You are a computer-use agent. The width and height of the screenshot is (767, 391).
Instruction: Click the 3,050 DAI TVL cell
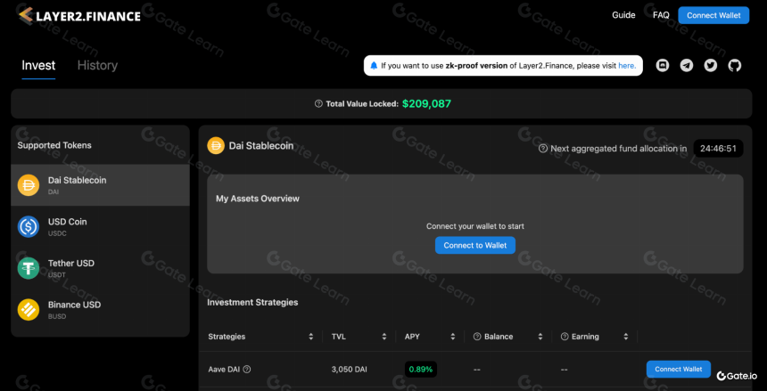pyautogui.click(x=350, y=370)
